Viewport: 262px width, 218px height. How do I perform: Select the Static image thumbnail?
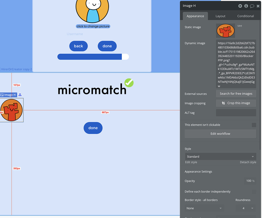pos(225,30)
